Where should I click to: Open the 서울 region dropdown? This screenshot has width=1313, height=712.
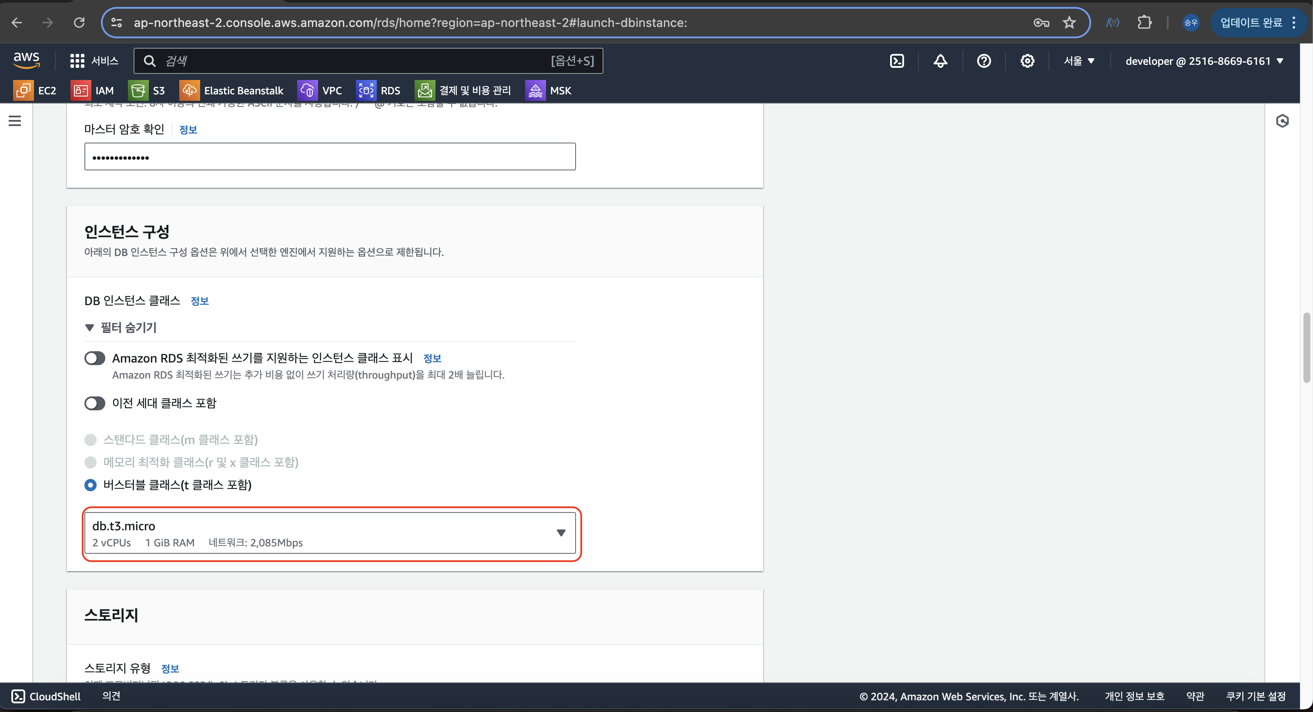pyautogui.click(x=1079, y=61)
